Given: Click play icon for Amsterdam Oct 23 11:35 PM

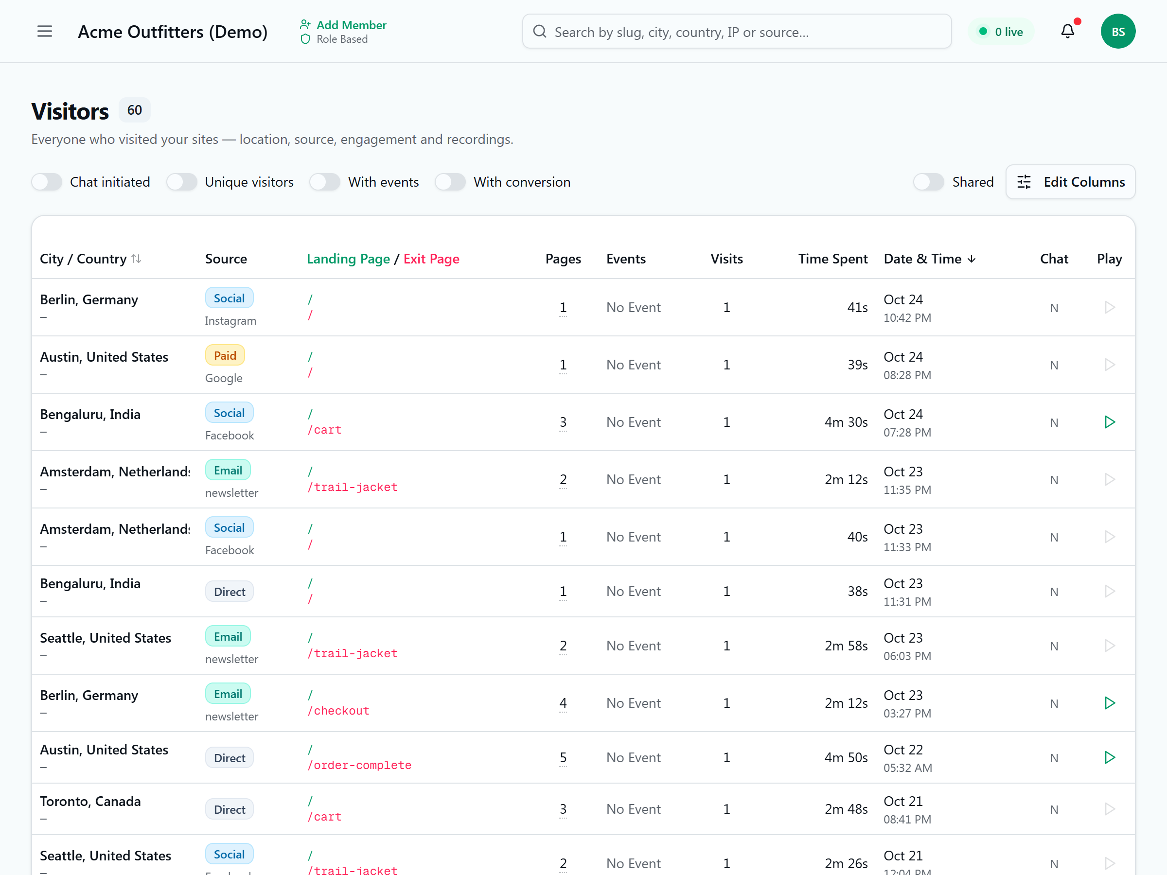Looking at the screenshot, I should point(1110,479).
